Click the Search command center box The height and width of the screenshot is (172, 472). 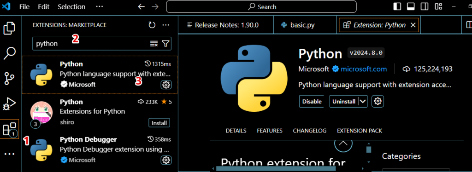pos(261,6)
